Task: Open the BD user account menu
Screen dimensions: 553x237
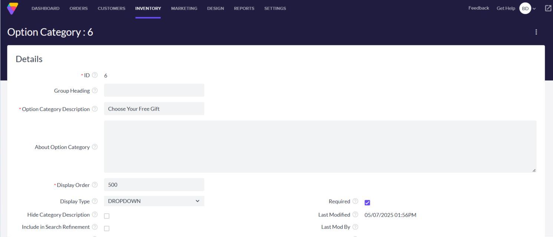Action: tap(527, 8)
